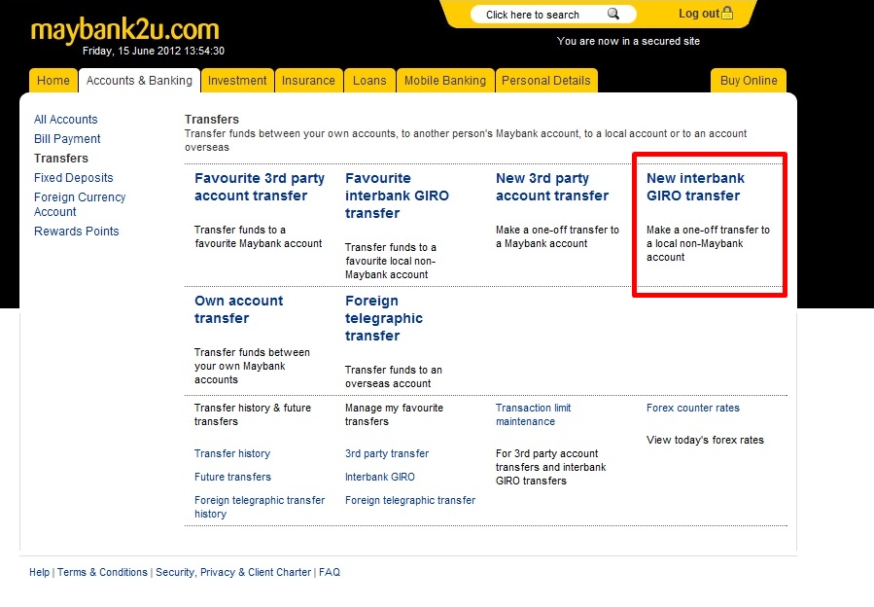Open the Buy Online tab
Screen dimensions: 874x607
tap(749, 81)
